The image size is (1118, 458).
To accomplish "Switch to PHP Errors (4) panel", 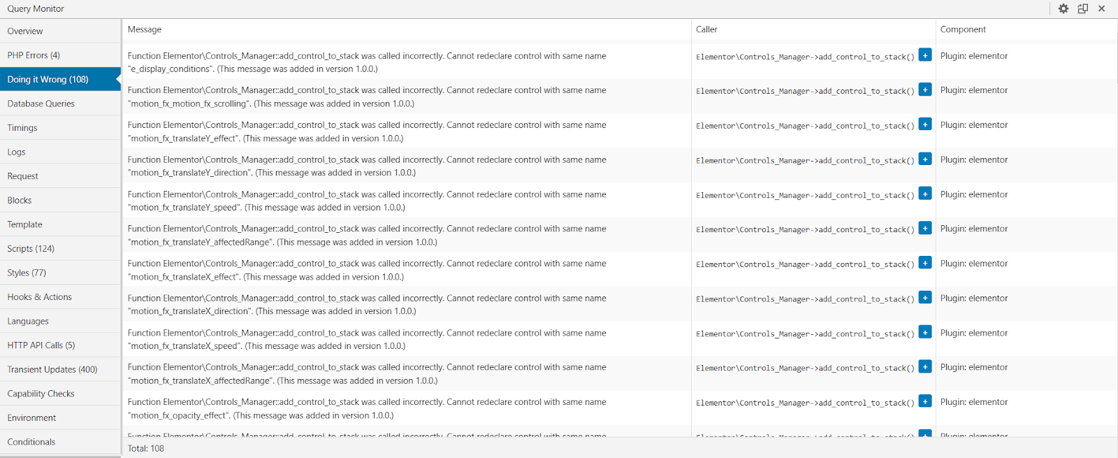I will (x=34, y=55).
